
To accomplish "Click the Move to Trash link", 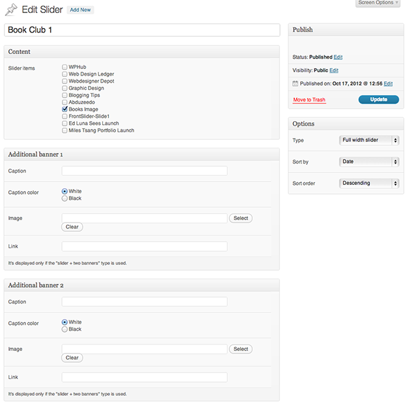I will (x=309, y=100).
